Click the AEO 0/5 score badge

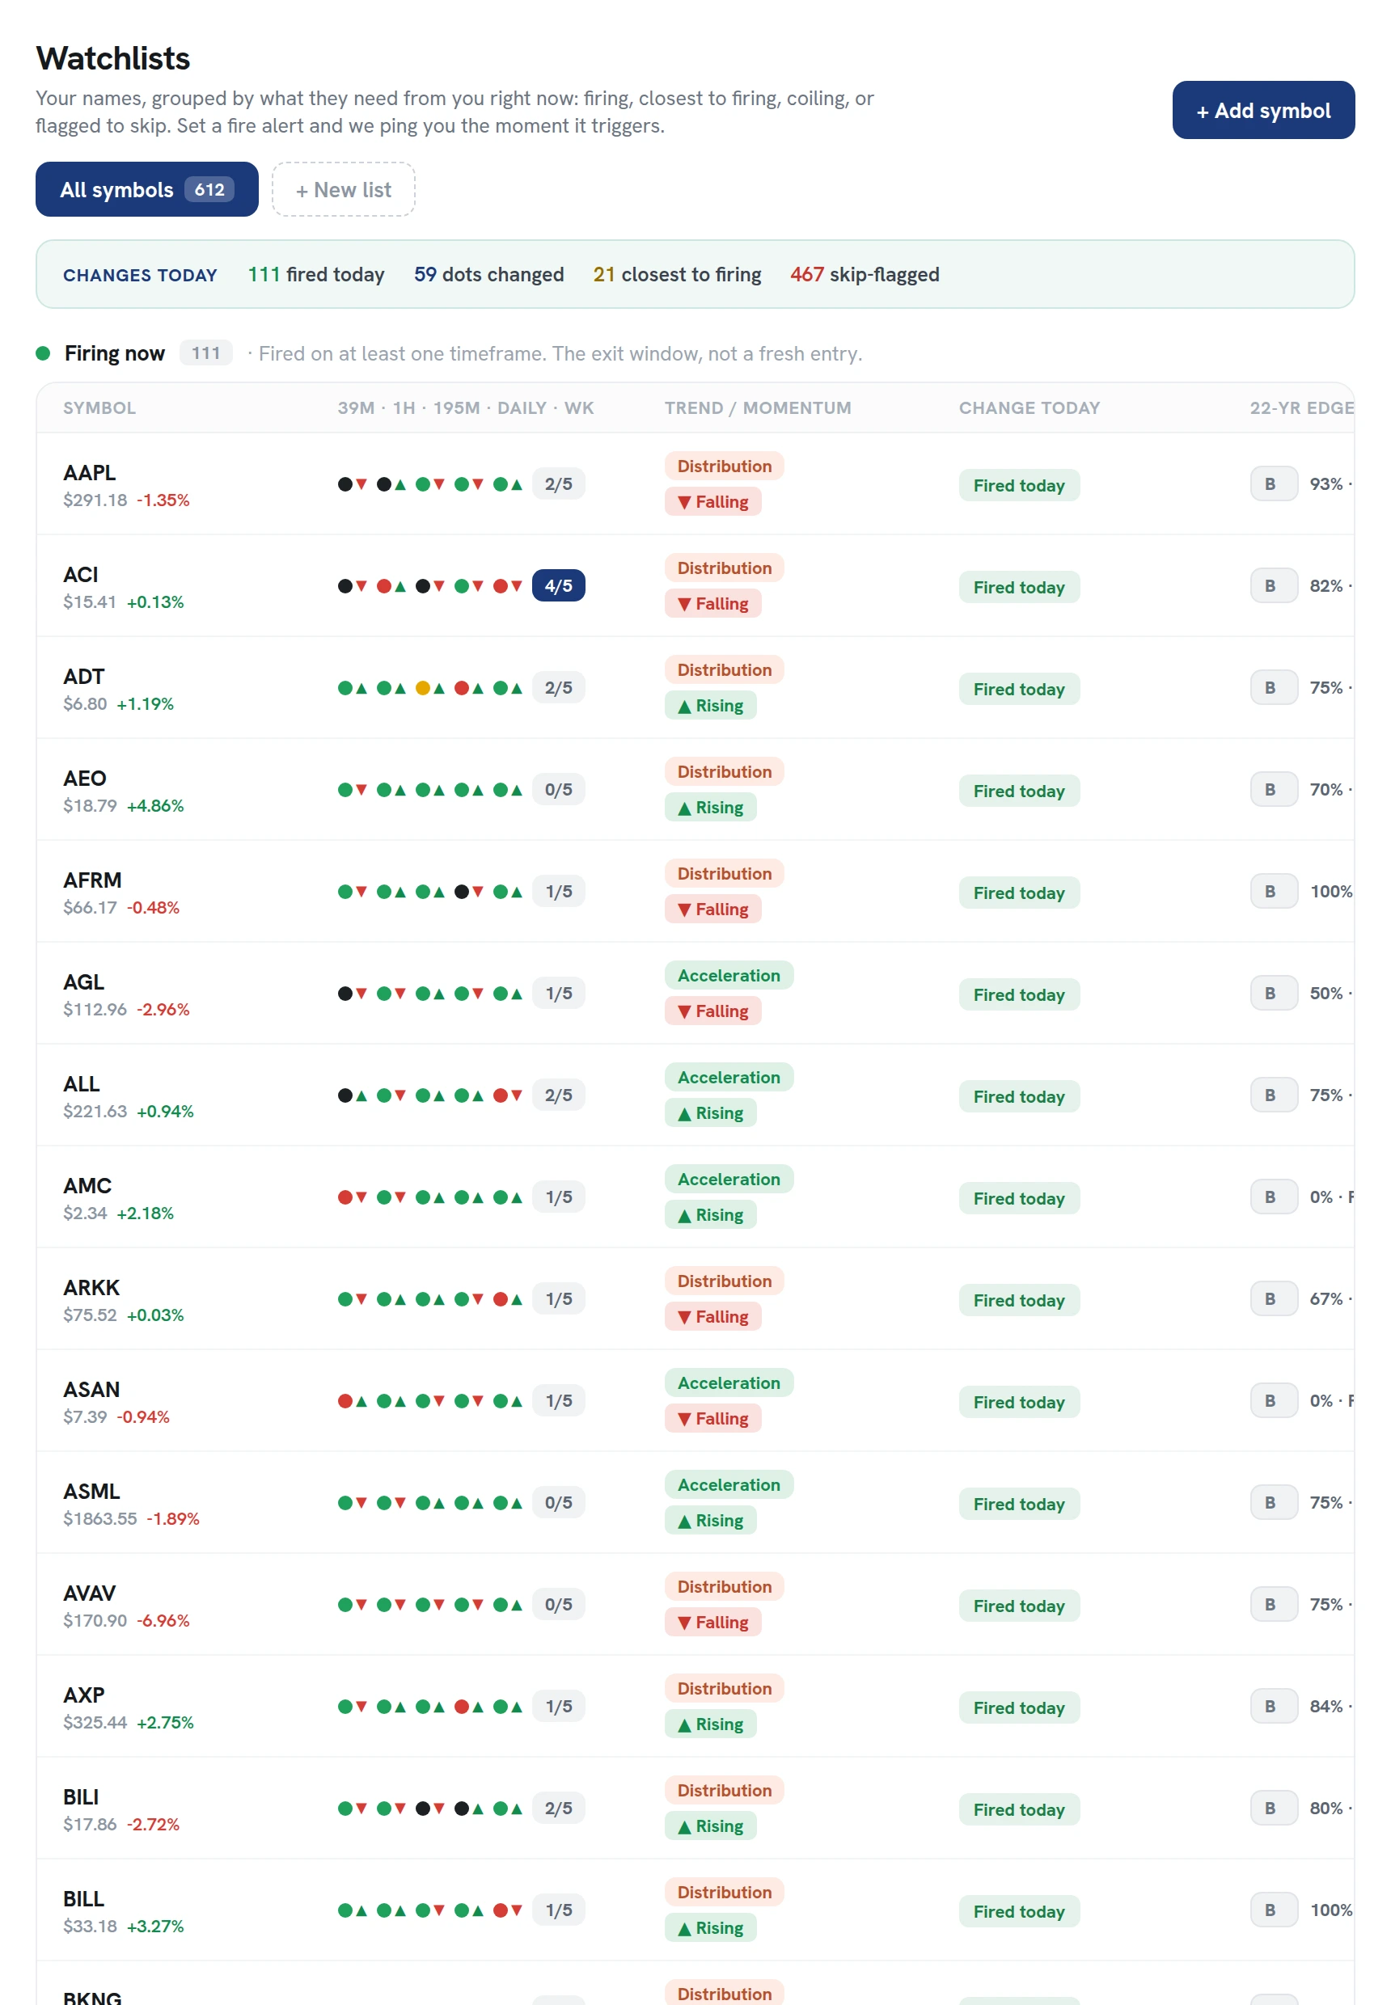coord(559,789)
